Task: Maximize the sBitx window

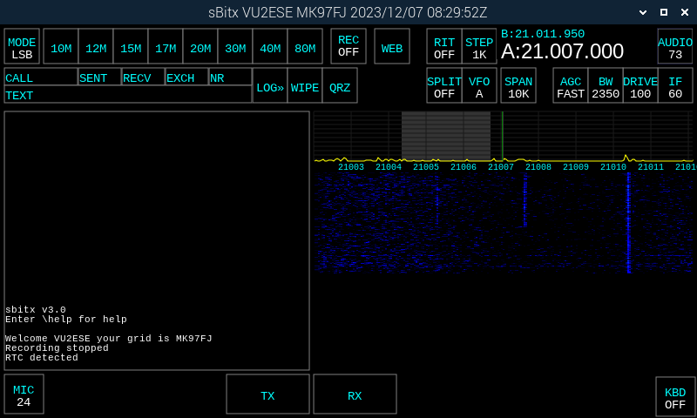Action: [x=664, y=12]
